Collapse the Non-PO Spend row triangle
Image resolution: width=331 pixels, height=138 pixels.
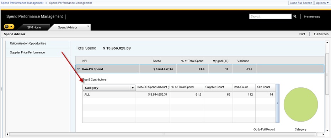click(x=79, y=69)
